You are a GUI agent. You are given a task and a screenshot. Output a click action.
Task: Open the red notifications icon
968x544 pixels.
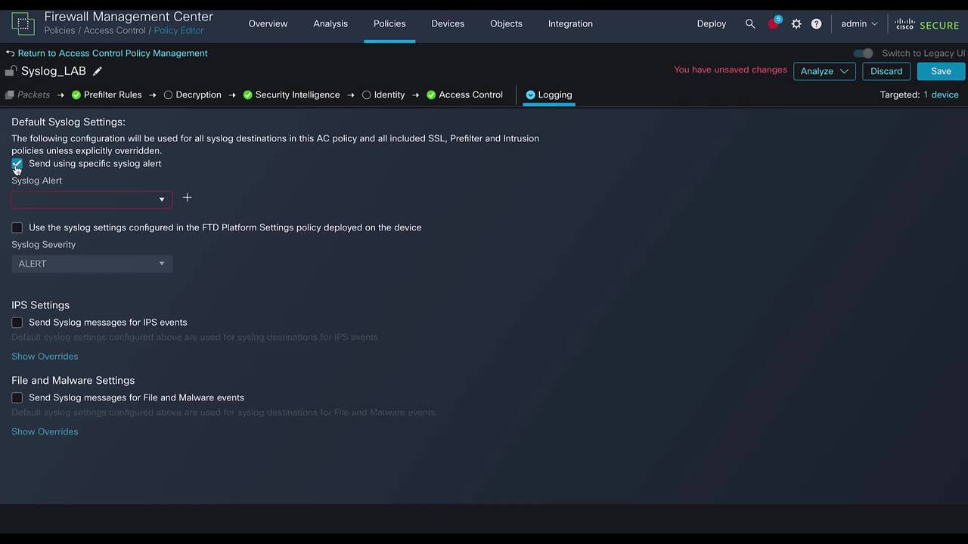[x=773, y=23]
